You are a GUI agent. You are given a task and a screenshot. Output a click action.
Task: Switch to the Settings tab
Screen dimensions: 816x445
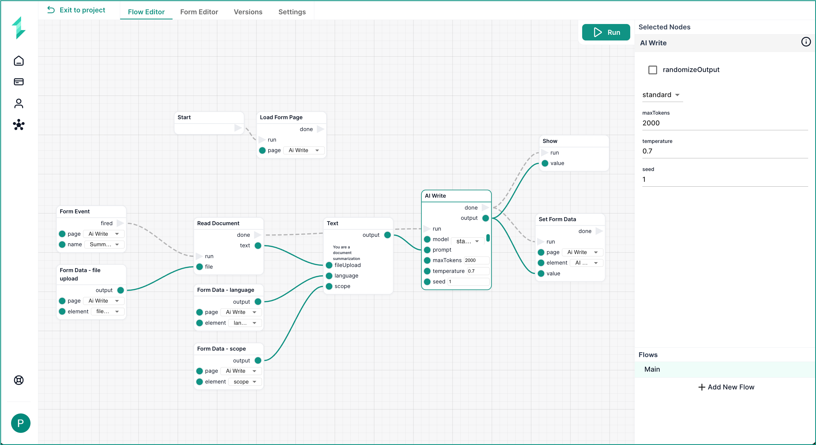(292, 12)
